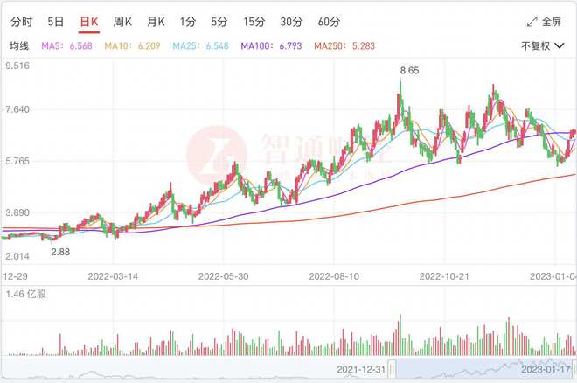The height and width of the screenshot is (383, 577).
Task: Switch to the 5分 interval tab
Action: tap(219, 22)
